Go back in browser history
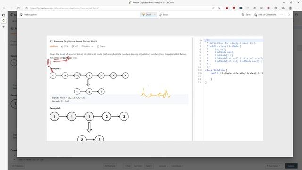The image size is (302, 170). [x=4, y=8]
